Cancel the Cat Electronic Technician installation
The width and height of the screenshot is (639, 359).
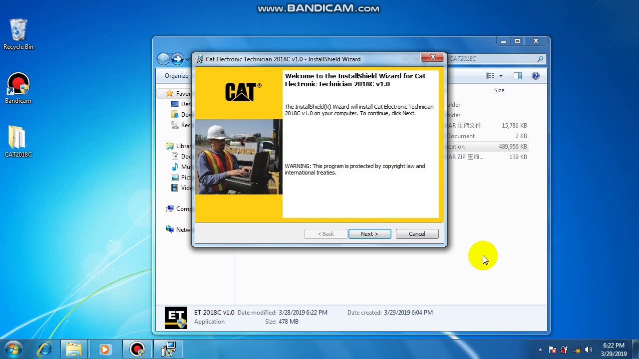[x=417, y=234]
